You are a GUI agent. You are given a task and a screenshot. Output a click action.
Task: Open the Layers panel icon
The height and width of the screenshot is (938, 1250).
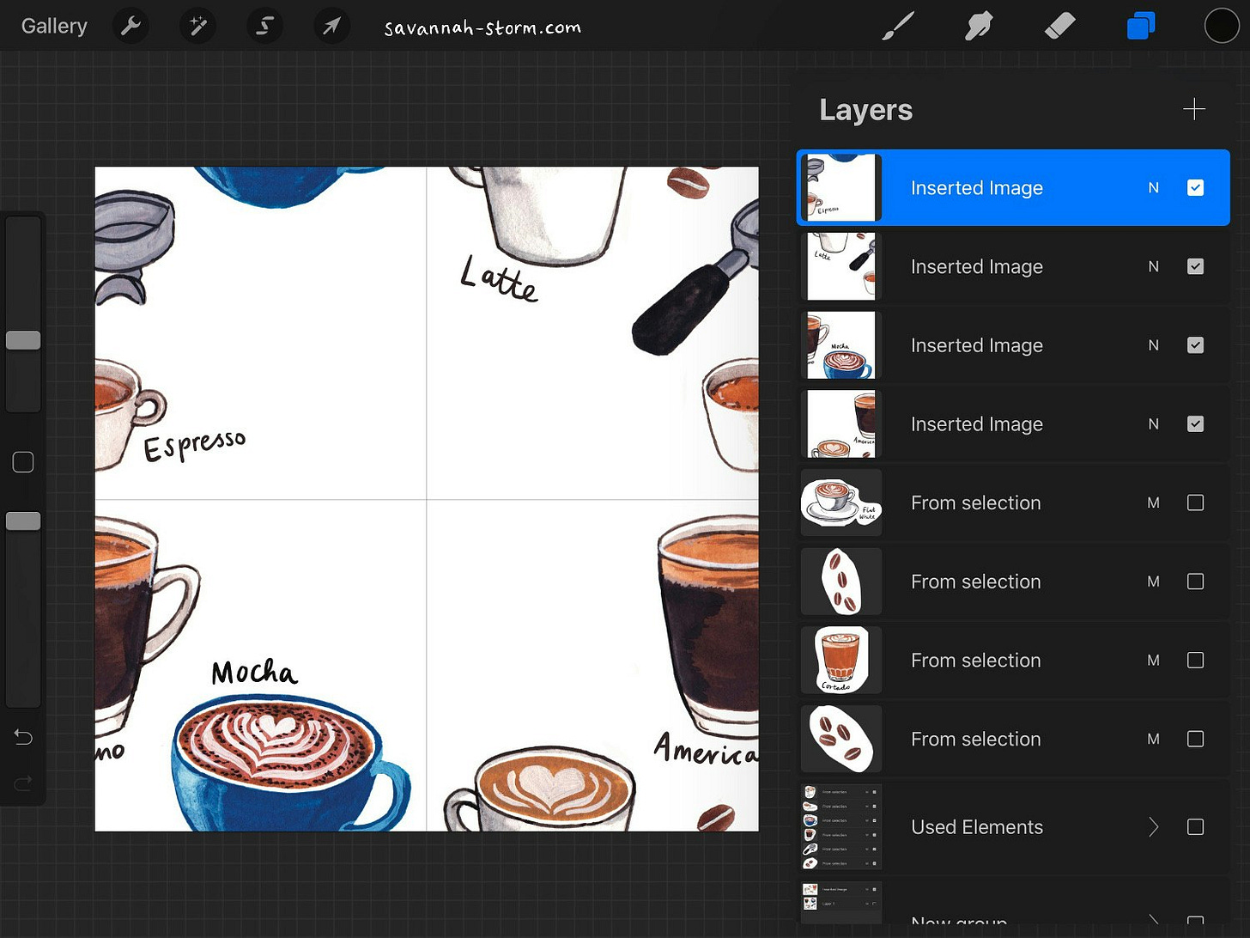tap(1141, 26)
